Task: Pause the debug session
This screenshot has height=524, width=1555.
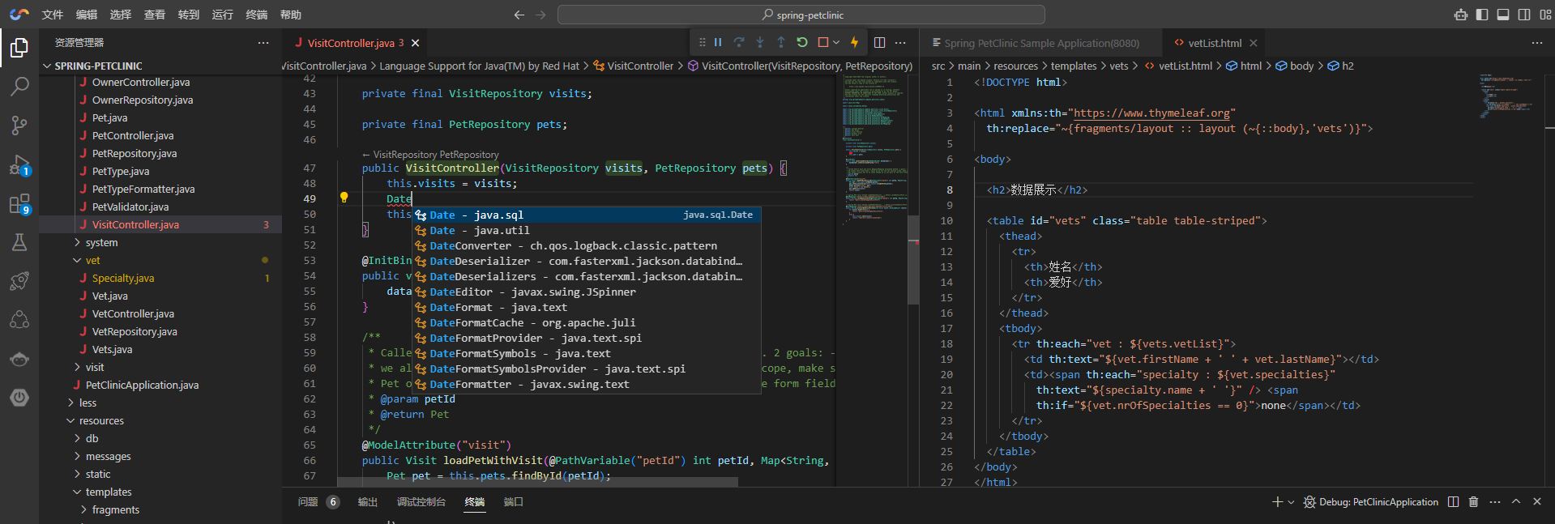Action: (718, 42)
